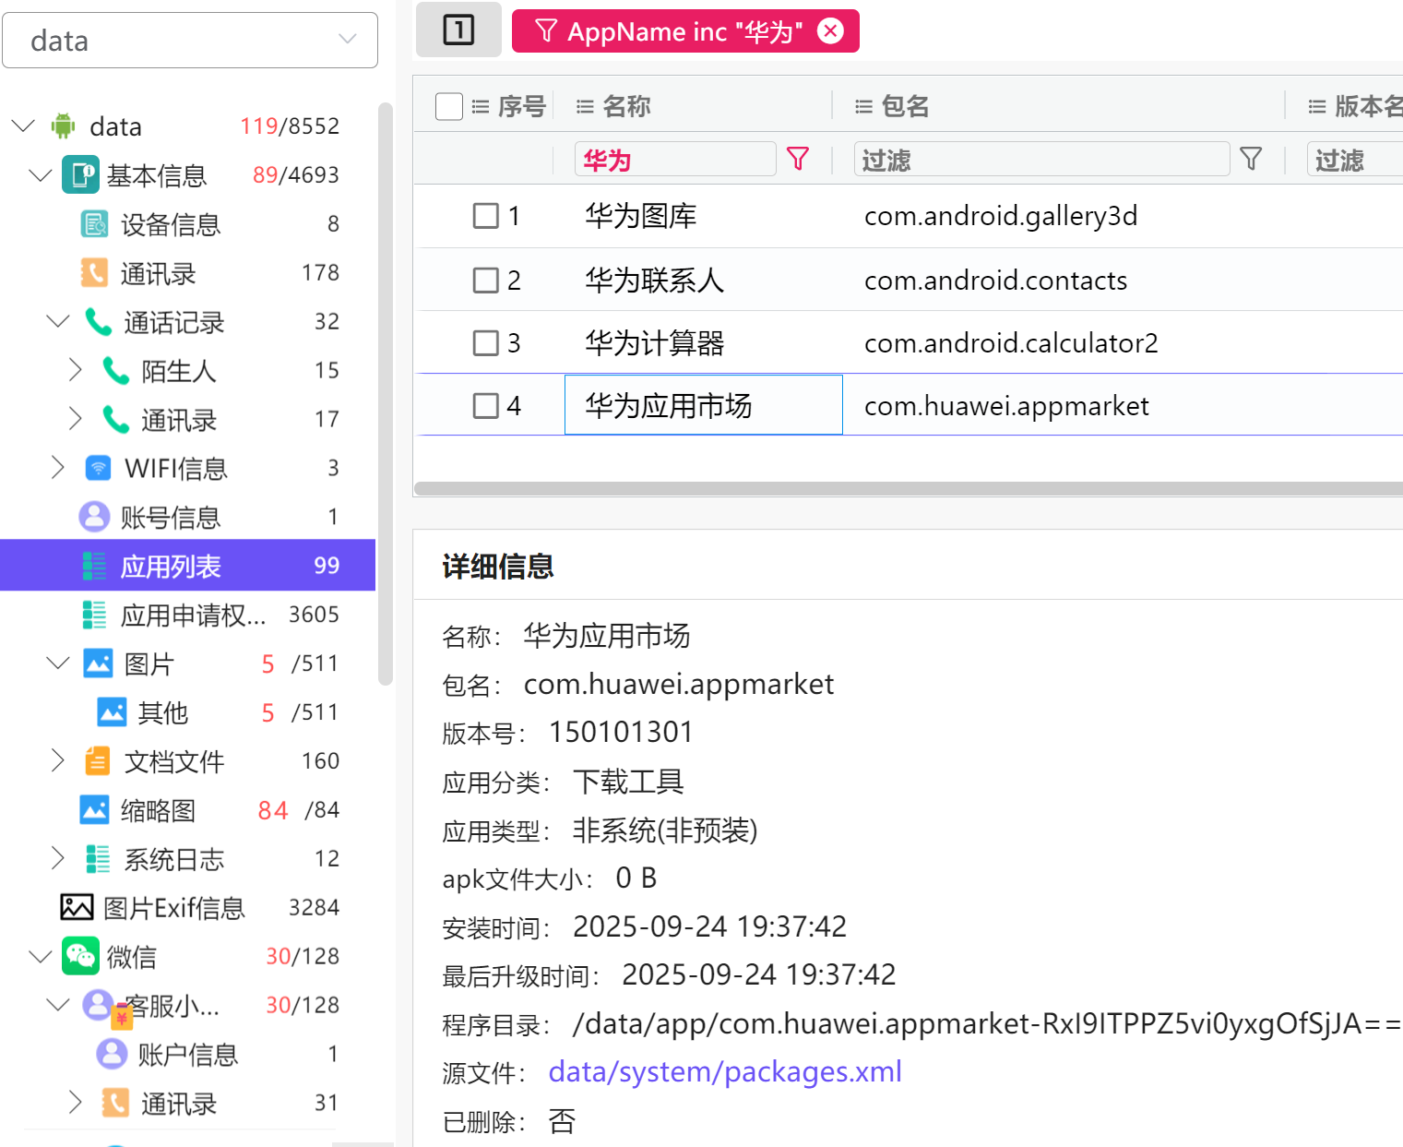1403x1147 pixels.
Task: Select 设备信息 in the tree
Action: [170, 224]
